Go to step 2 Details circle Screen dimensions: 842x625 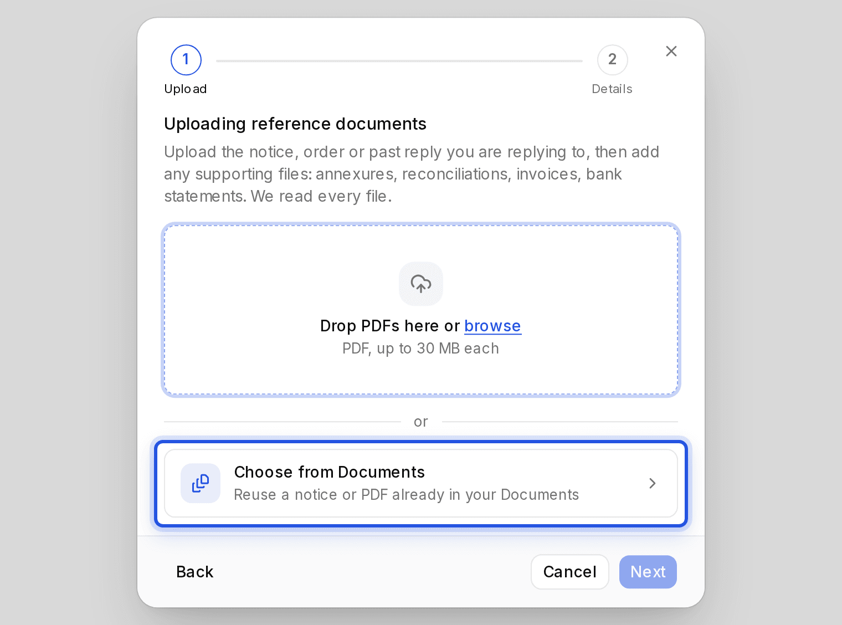613,60
